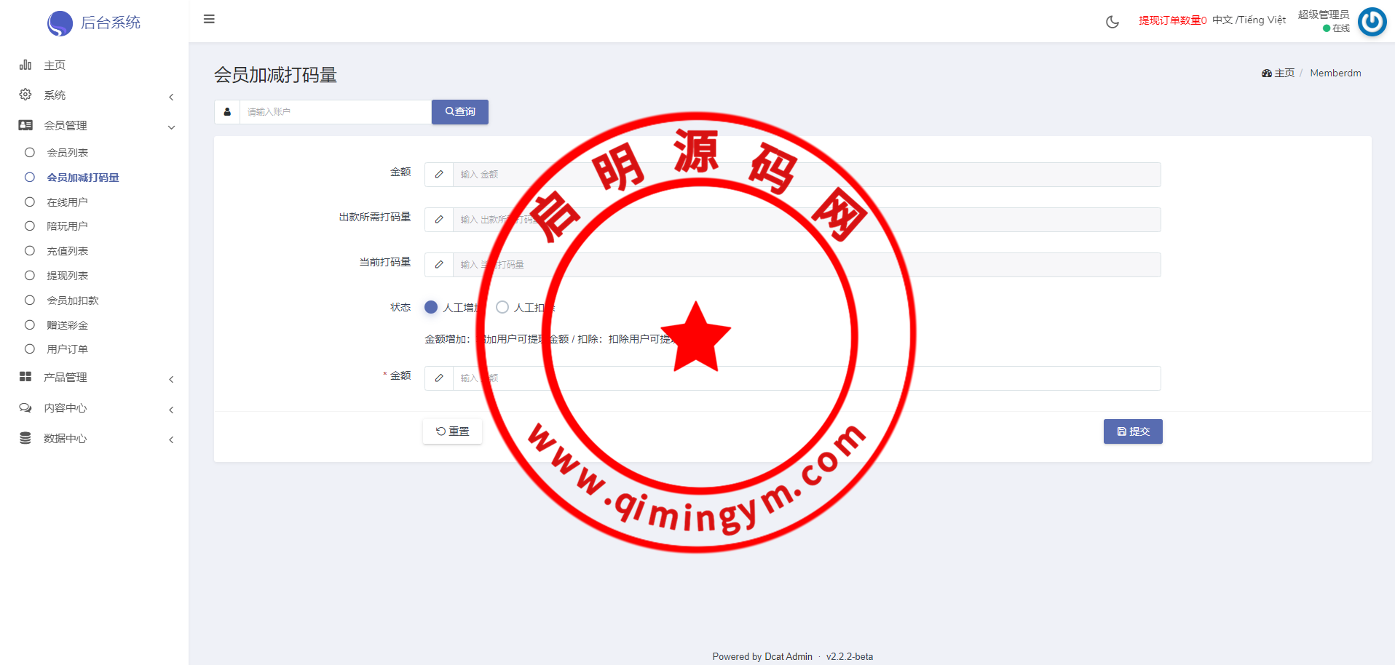Click the ID card icon beside 会员管理
Image resolution: width=1395 pixels, height=665 pixels.
25,125
